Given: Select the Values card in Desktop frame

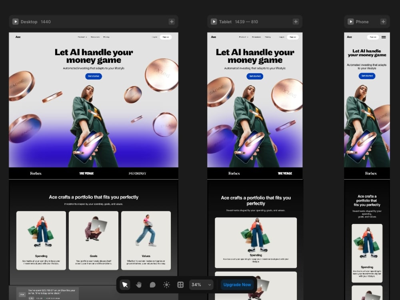Looking at the screenshot, I should (x=146, y=240).
